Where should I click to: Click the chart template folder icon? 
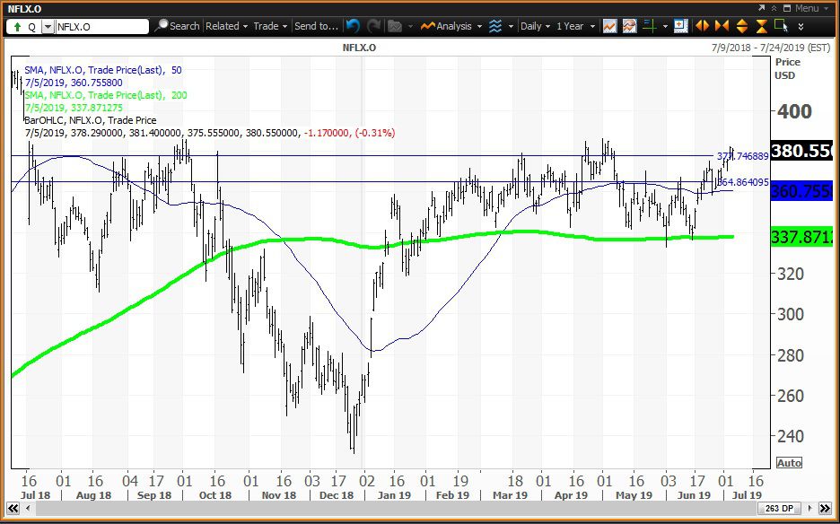pos(395,26)
